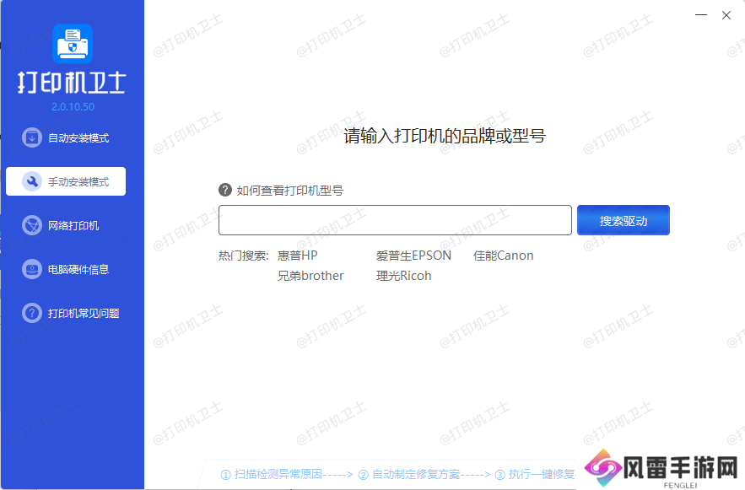Screen dimensions: 745x490
Task: Select 爱普生EPSON from hot searches
Action: coord(413,255)
